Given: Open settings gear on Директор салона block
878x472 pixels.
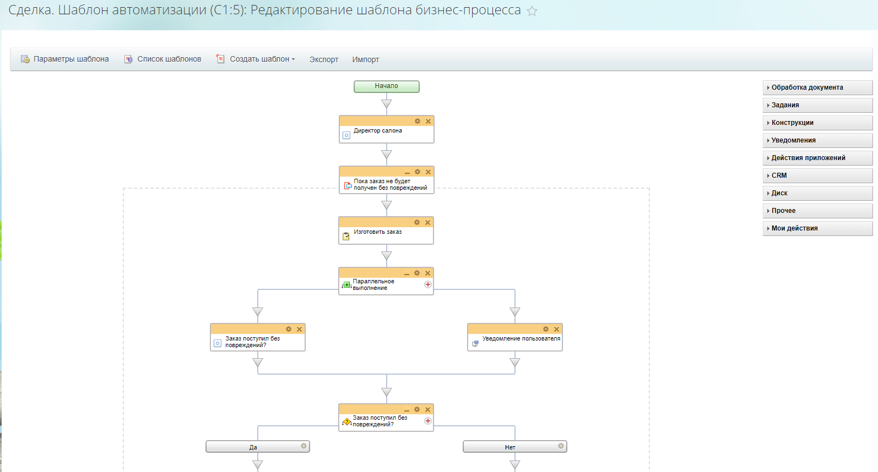Looking at the screenshot, I should (x=418, y=121).
